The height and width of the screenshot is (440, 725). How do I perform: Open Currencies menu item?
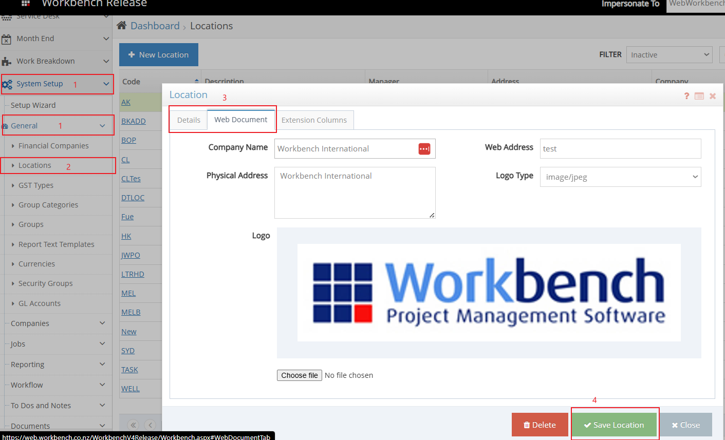pyautogui.click(x=36, y=264)
